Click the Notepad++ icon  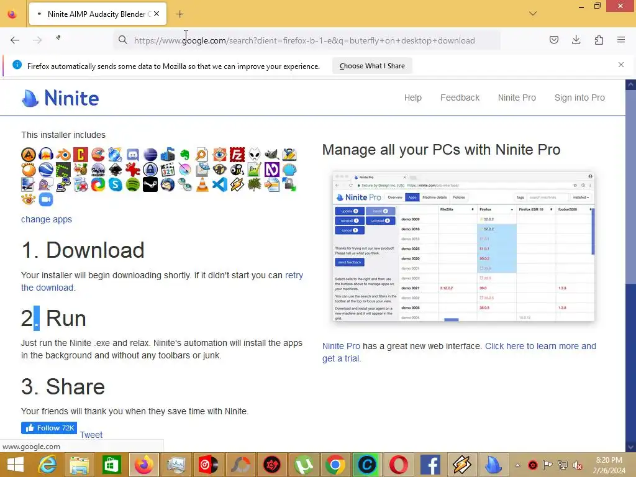point(254,170)
